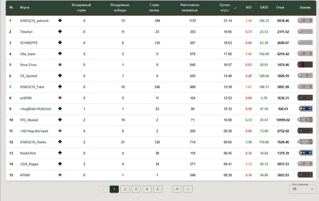This screenshot has height=201, width=319.
Task: Click the rank shoulder strap for Vova-21rus
Action: (x=305, y=65)
